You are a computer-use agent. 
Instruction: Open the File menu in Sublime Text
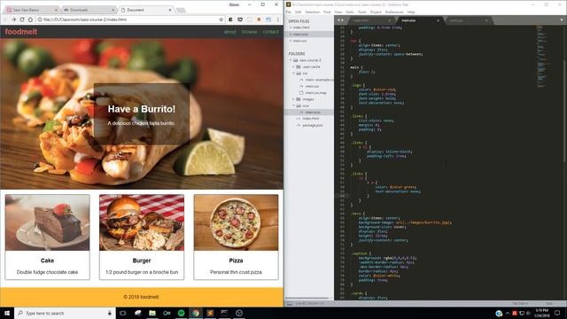(289, 12)
